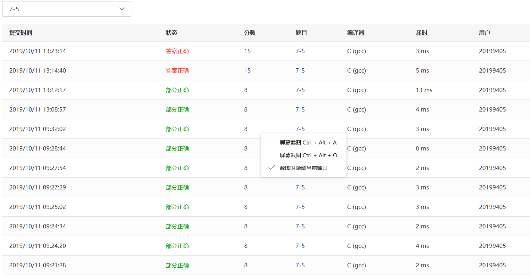Click 答案正确 status in the 13:23:14 row
Viewport: 530px width, 279px height.
click(177, 51)
